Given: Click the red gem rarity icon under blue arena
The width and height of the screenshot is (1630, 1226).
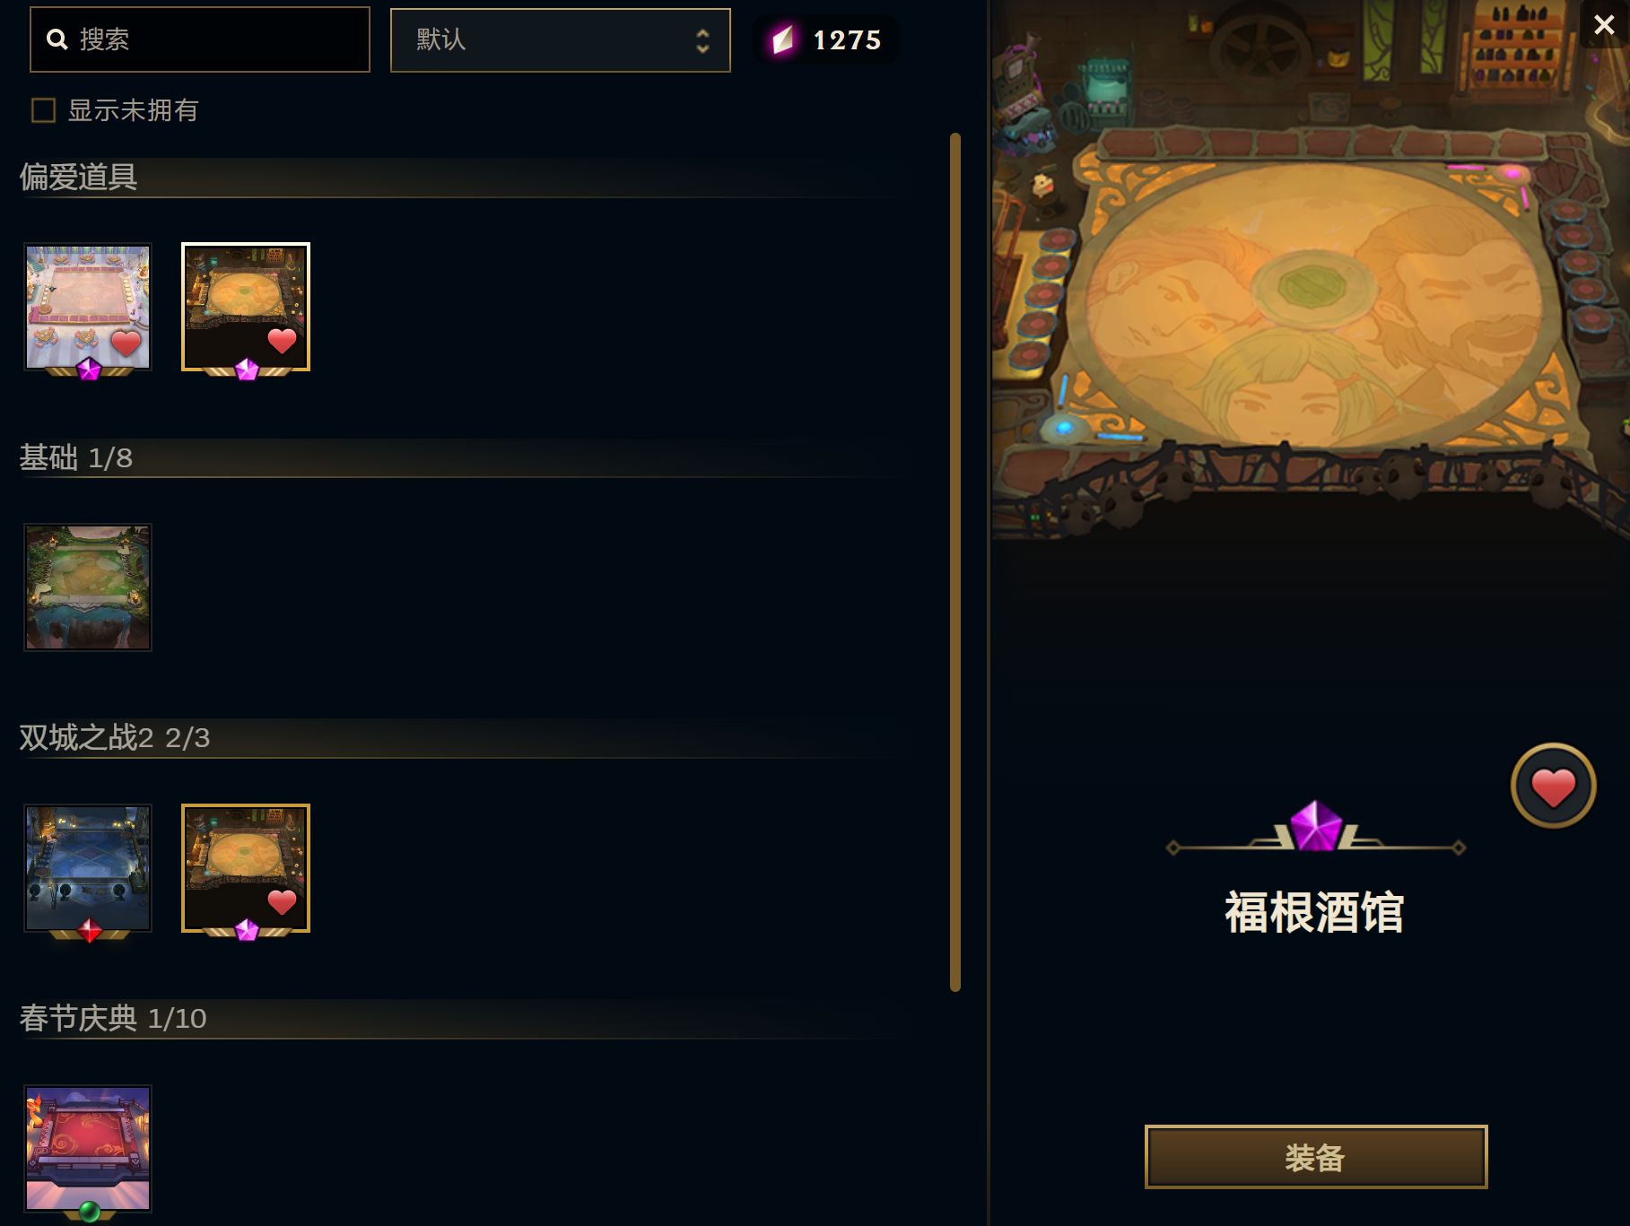Looking at the screenshot, I should (x=89, y=931).
